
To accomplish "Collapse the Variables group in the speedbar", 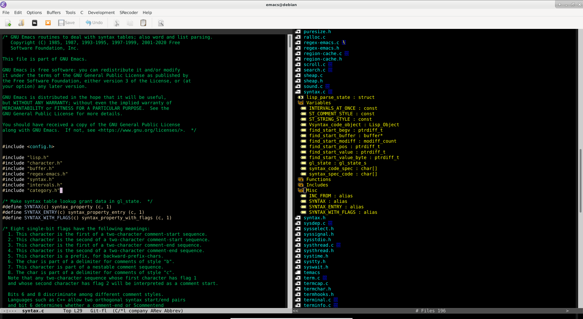I will pos(301,103).
